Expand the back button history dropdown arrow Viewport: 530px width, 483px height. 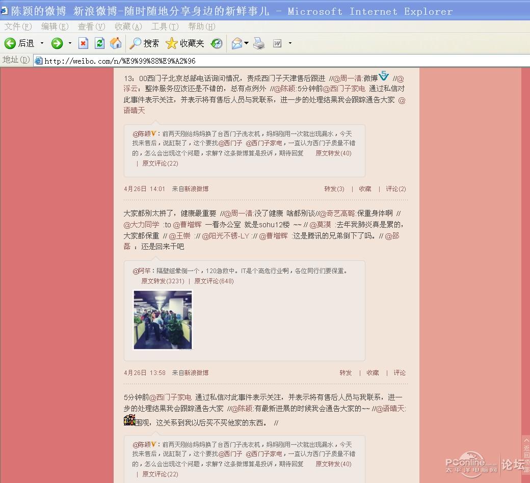(42, 43)
